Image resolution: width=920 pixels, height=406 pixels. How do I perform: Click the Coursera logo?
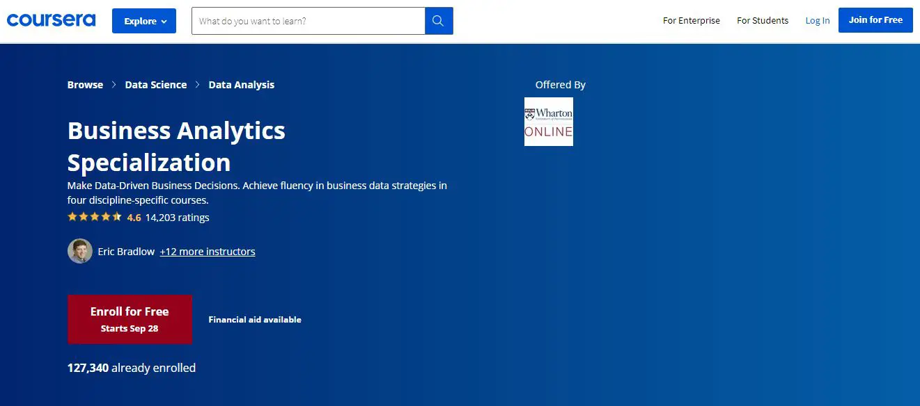pyautogui.click(x=51, y=19)
